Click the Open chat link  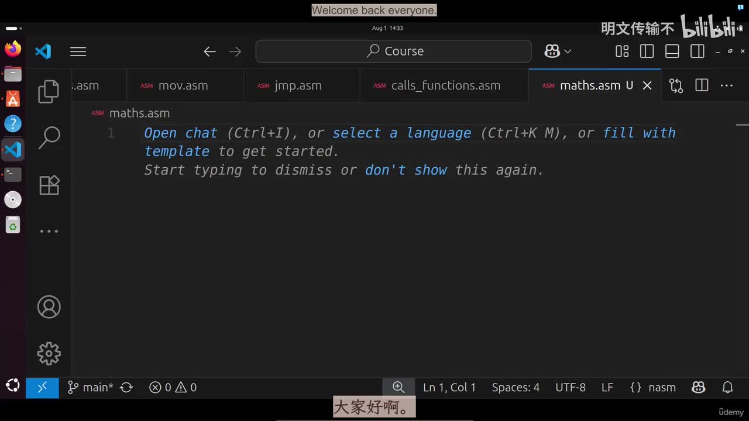pos(181,133)
